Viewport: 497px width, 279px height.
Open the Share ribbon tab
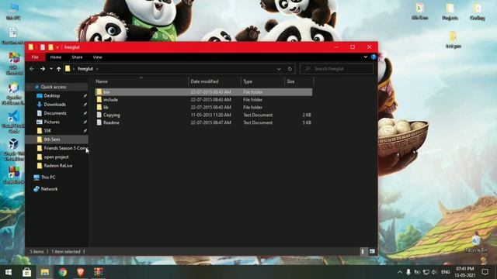click(x=77, y=57)
